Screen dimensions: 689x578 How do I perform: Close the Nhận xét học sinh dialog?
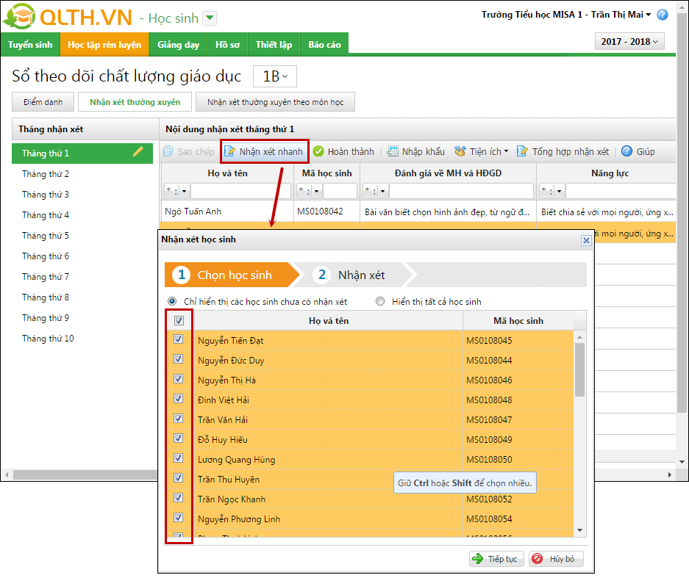[586, 240]
